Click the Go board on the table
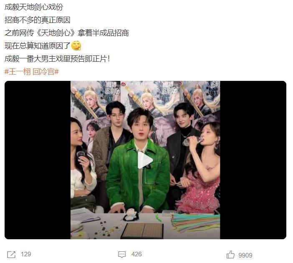Image resolution: width=293 pixels, height=263 pixels. (142, 231)
